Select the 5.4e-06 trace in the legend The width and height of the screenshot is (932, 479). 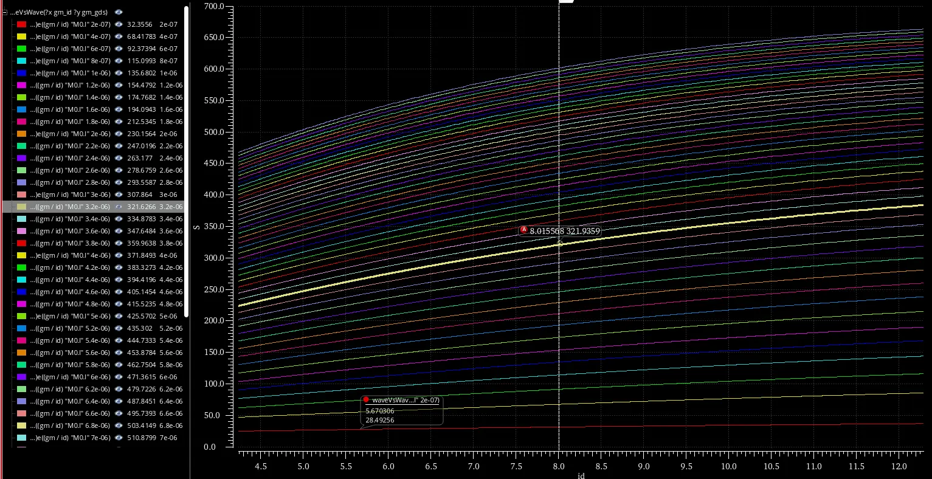(x=92, y=340)
